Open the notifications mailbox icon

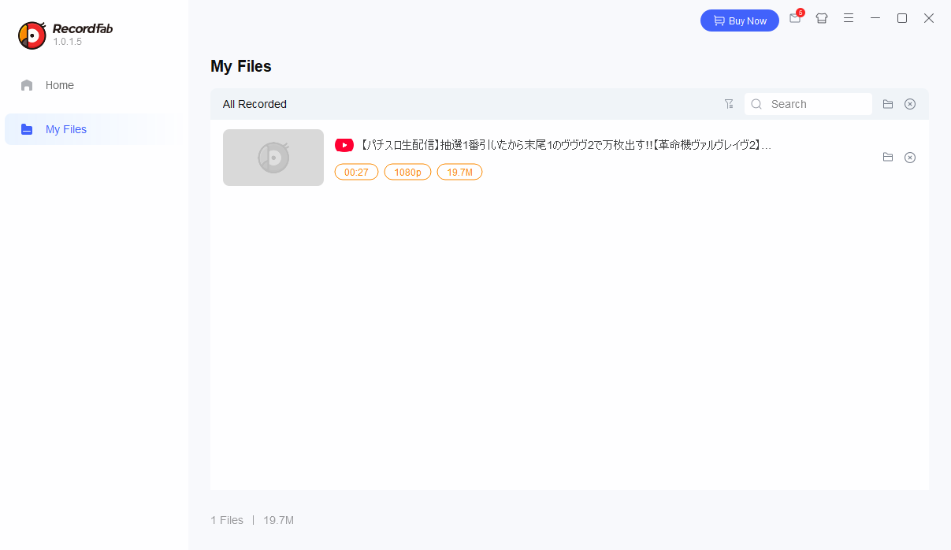795,18
